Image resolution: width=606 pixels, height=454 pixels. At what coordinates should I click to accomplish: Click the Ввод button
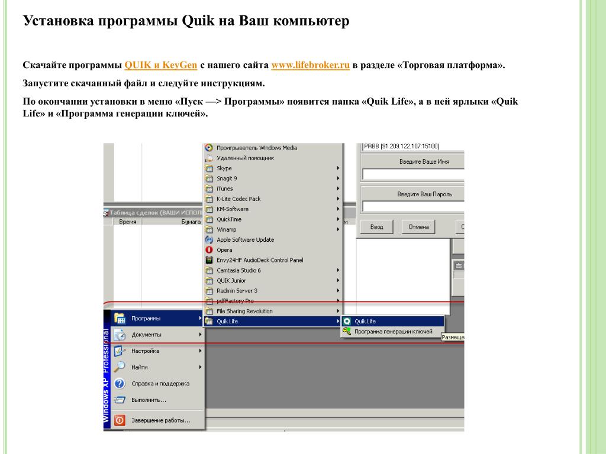(x=376, y=226)
